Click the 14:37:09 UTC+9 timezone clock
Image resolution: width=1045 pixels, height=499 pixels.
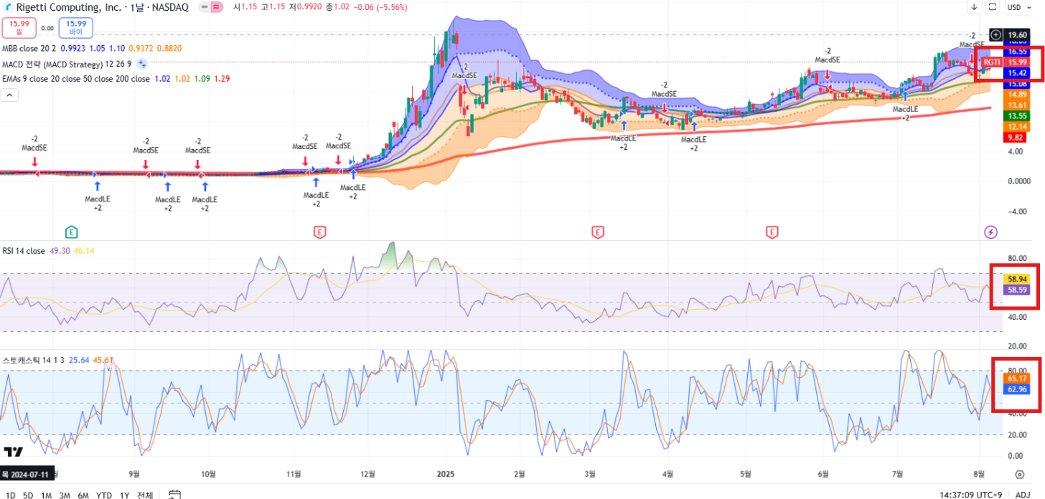pos(972,495)
